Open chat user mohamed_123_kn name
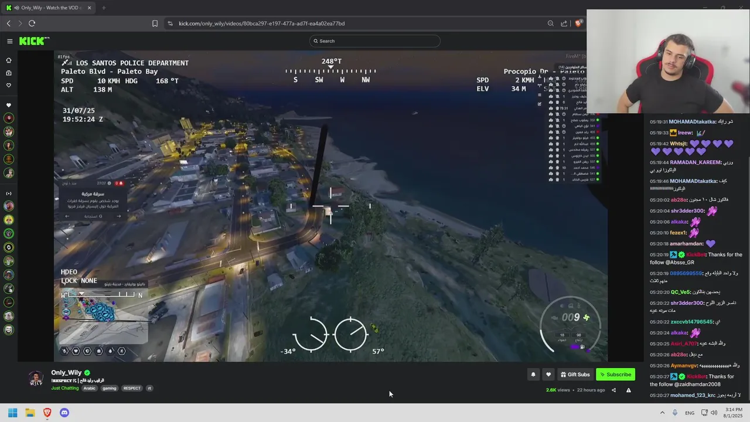The height and width of the screenshot is (422, 750). 693,395
